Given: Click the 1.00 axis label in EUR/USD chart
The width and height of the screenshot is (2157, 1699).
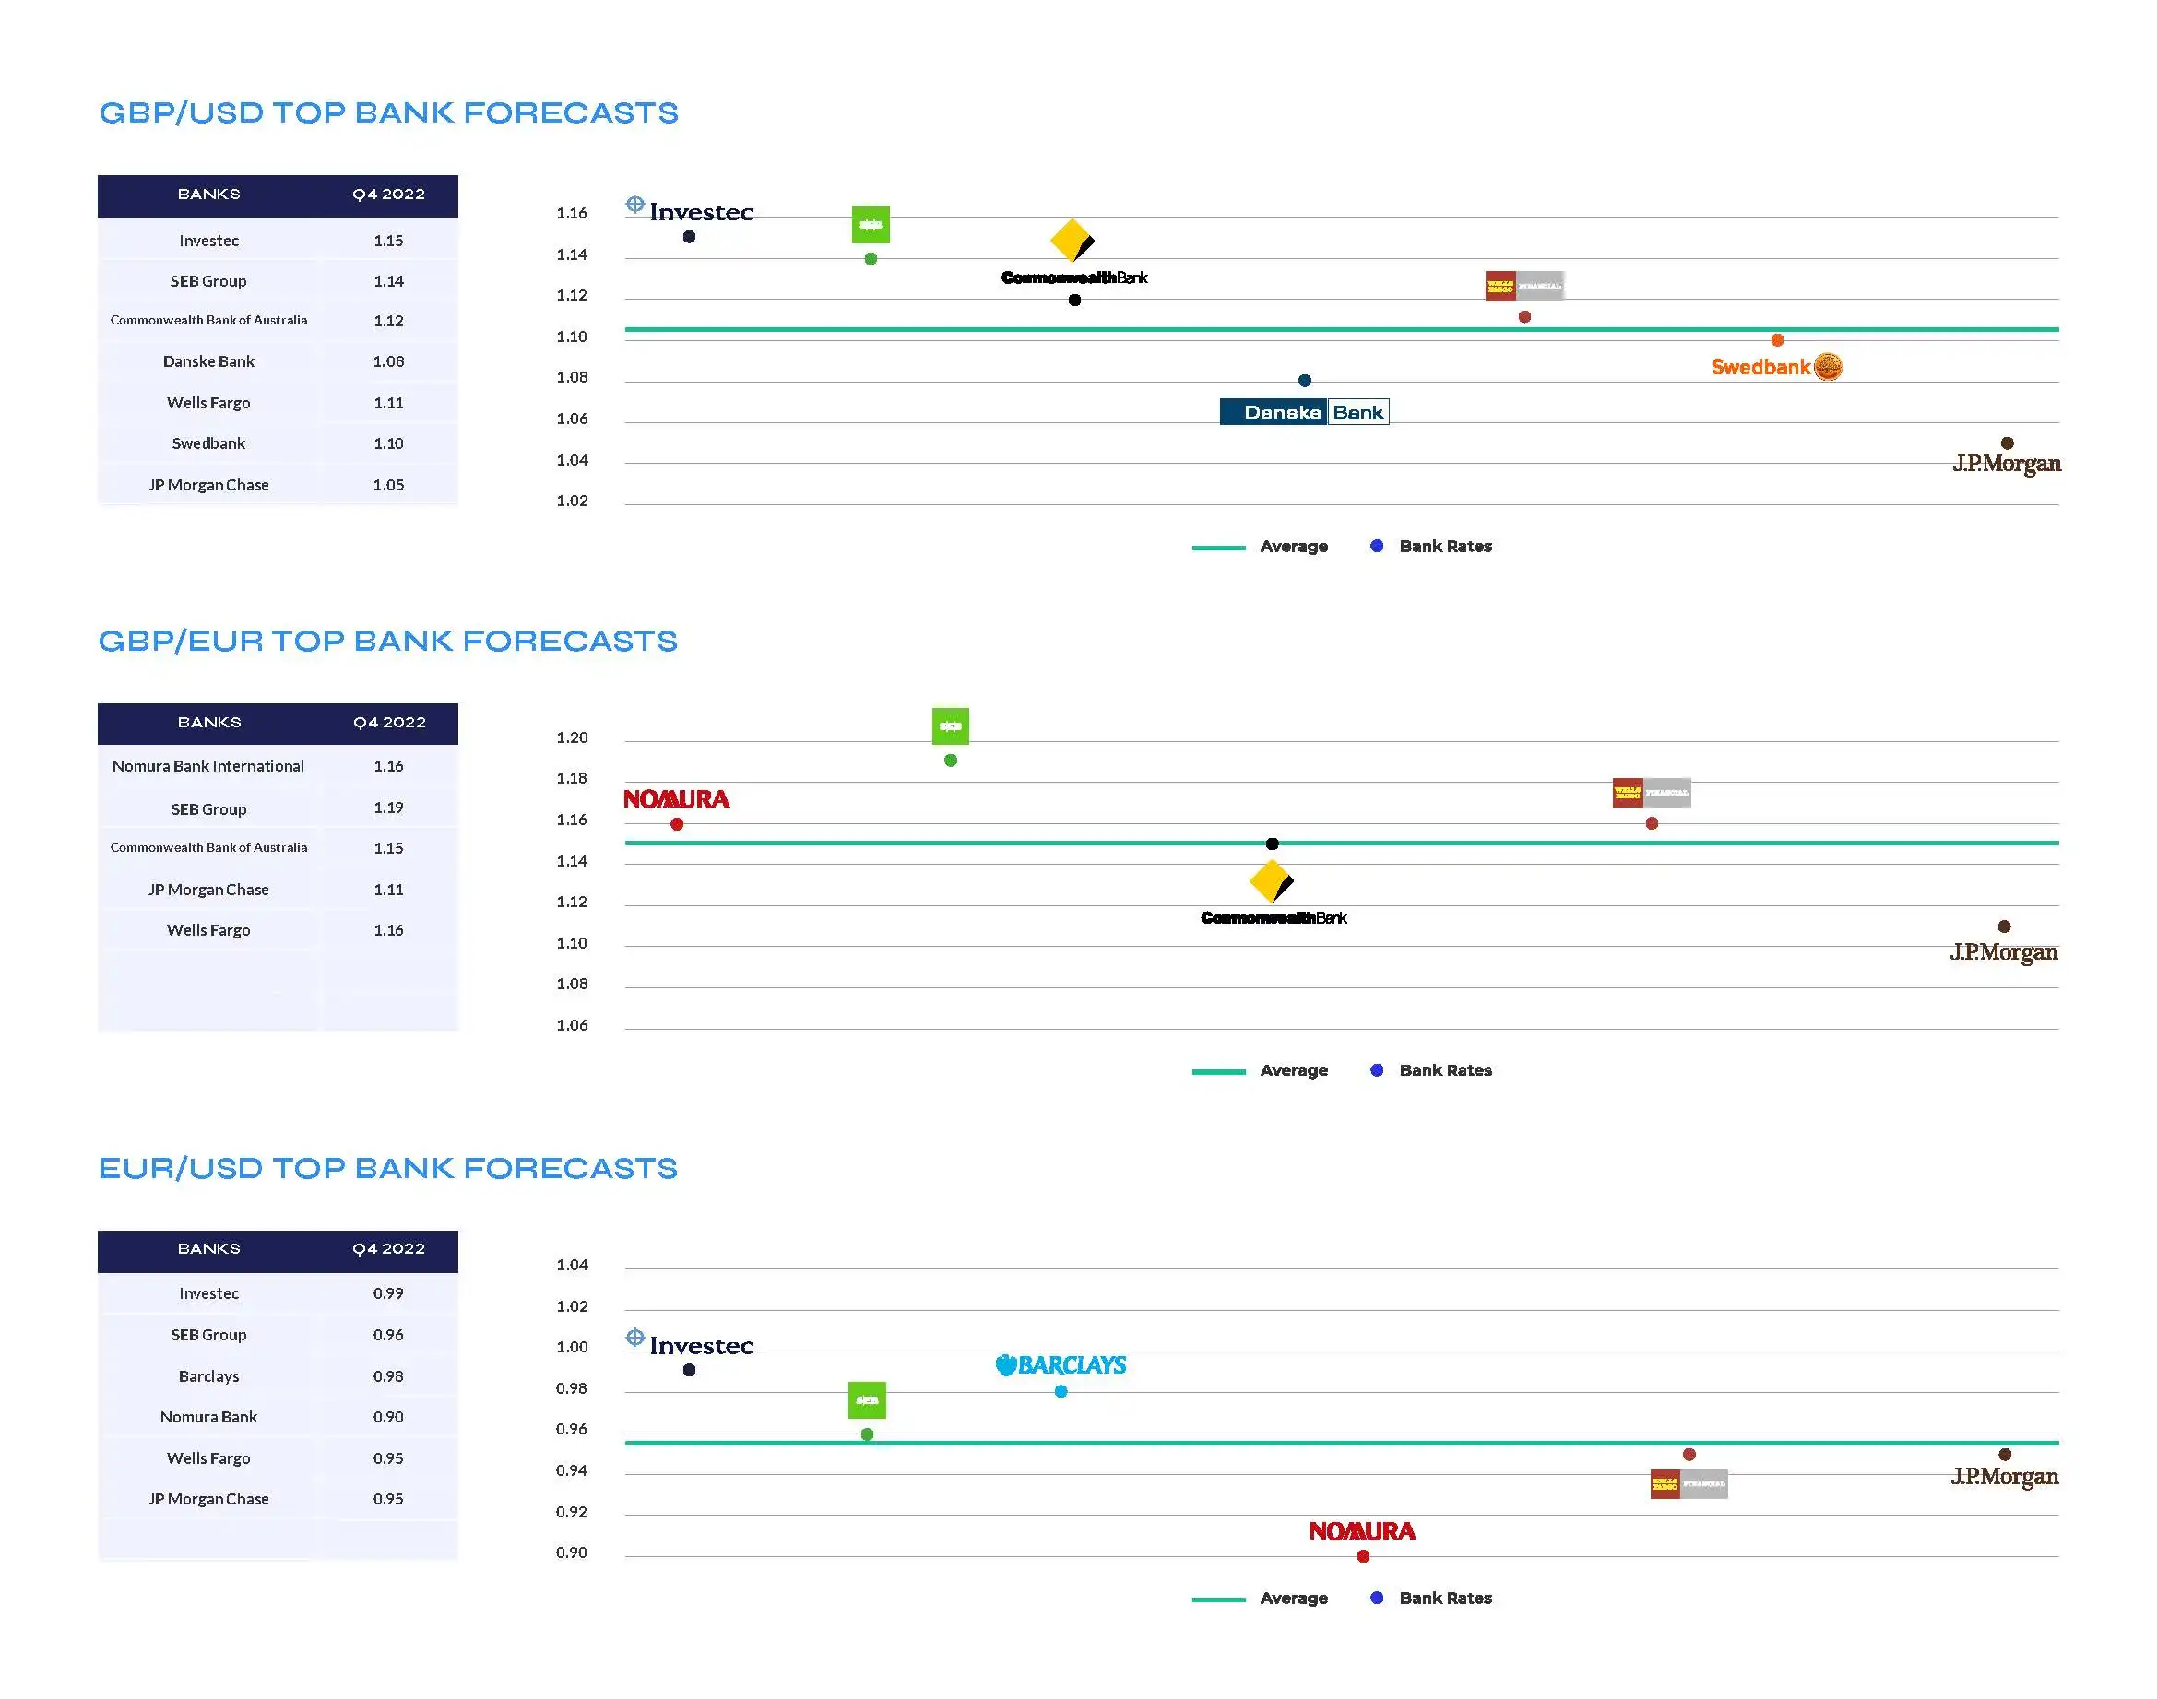Looking at the screenshot, I should click(x=572, y=1347).
